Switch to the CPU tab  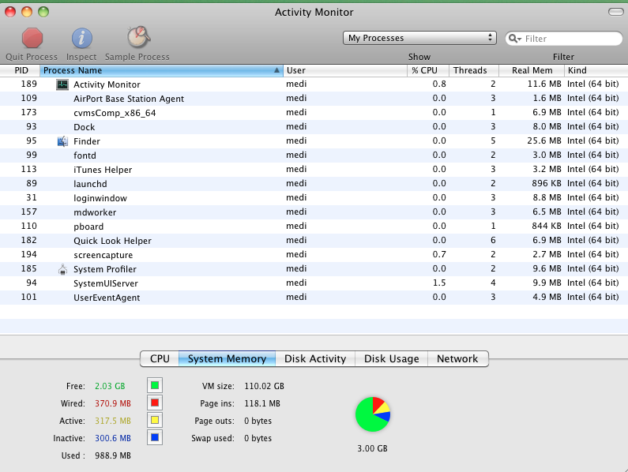click(x=160, y=358)
